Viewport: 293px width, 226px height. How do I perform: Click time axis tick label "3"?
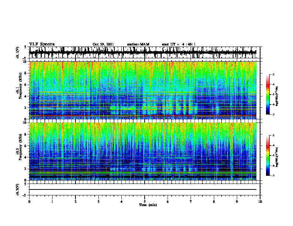tap(98, 202)
